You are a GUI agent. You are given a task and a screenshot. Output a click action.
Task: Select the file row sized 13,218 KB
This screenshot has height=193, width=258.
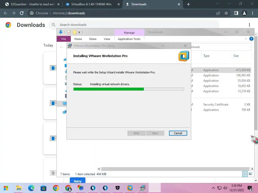(221, 91)
